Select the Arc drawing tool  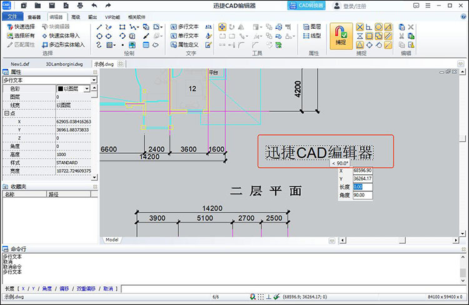[122, 36]
